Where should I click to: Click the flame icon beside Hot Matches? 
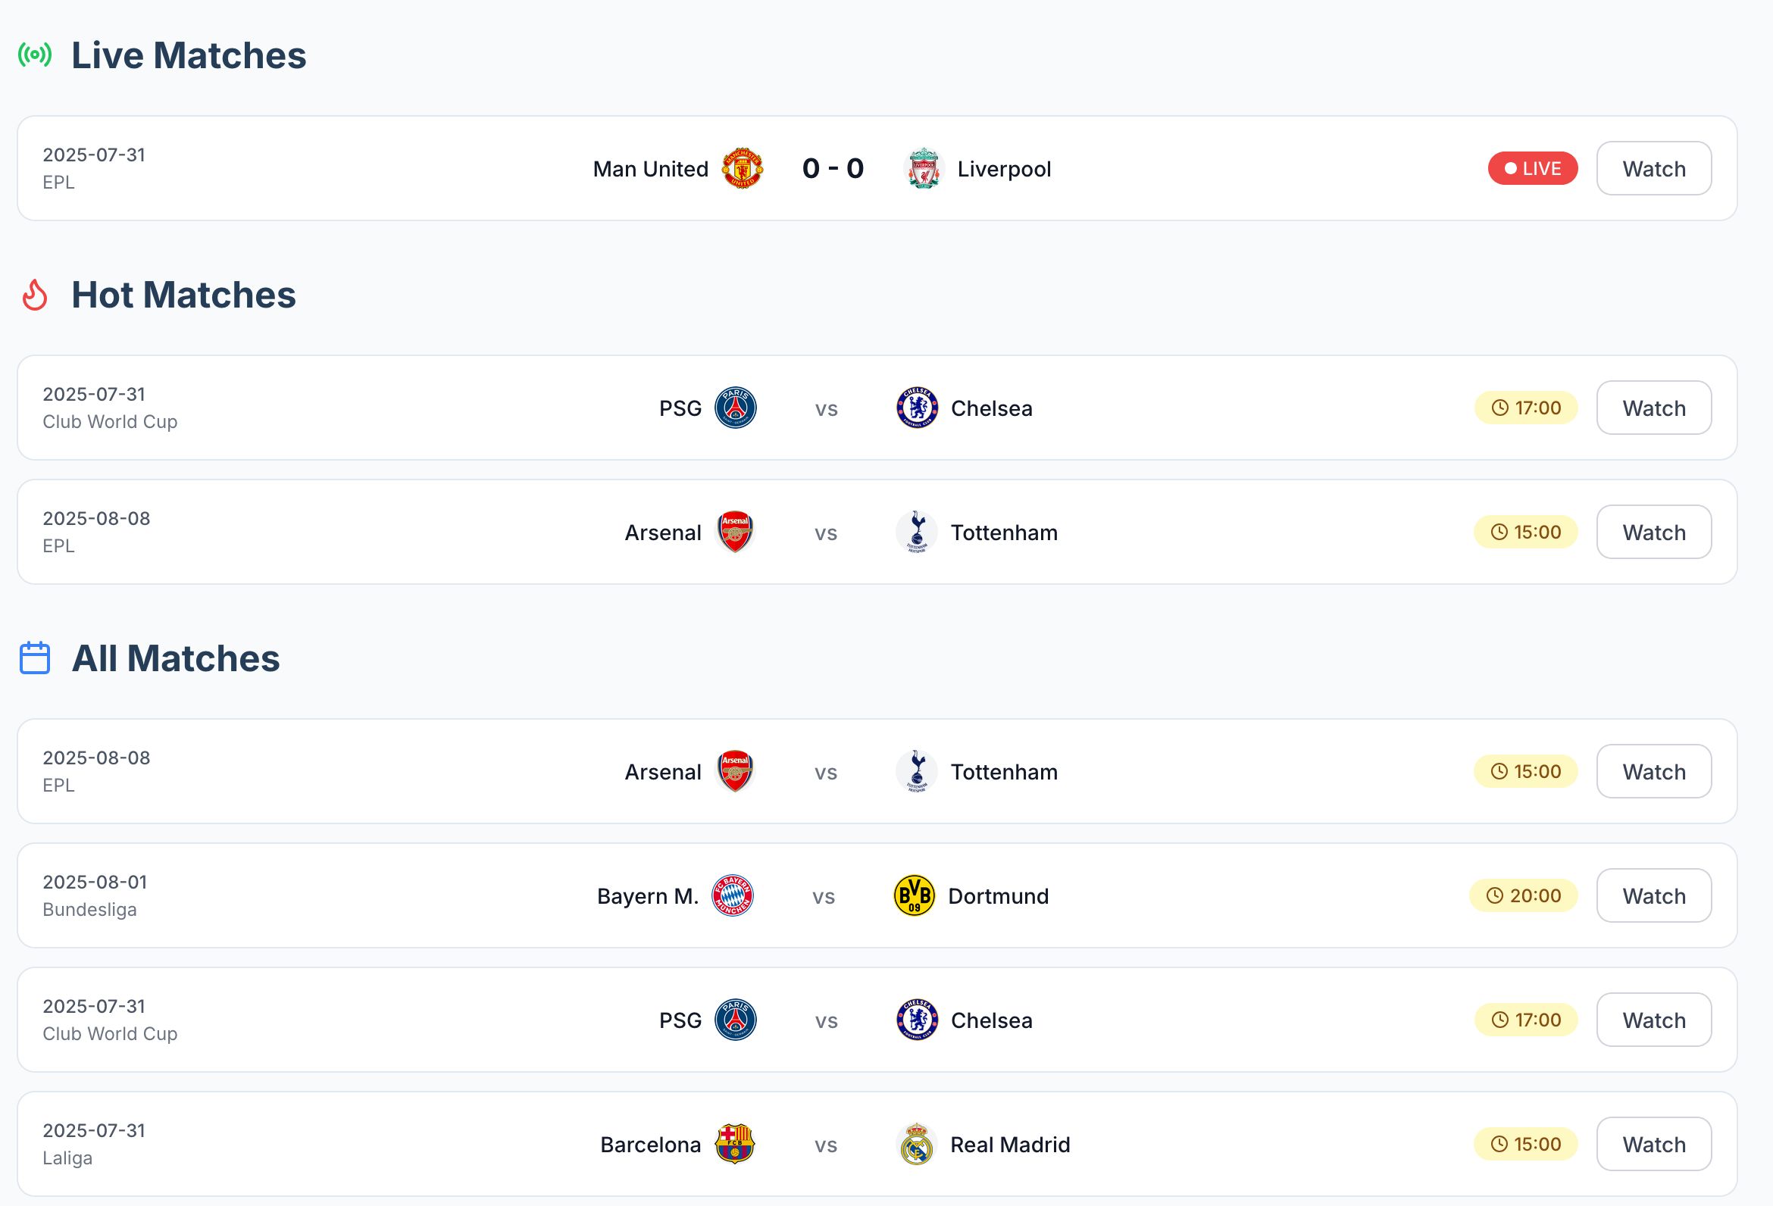35,295
